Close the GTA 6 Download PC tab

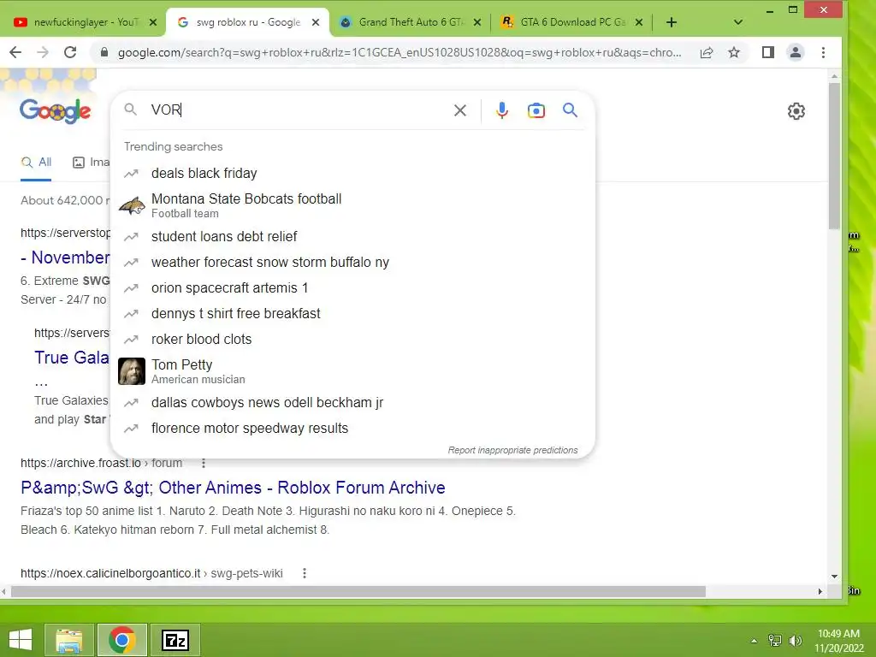pos(639,22)
